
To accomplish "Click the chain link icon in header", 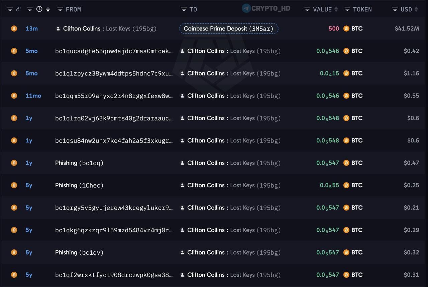I will click(x=18, y=9).
